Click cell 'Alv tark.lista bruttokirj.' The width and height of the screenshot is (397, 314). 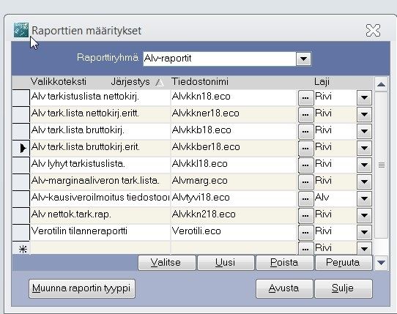coord(100,131)
